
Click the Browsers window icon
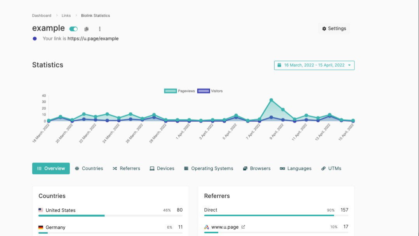point(245,168)
